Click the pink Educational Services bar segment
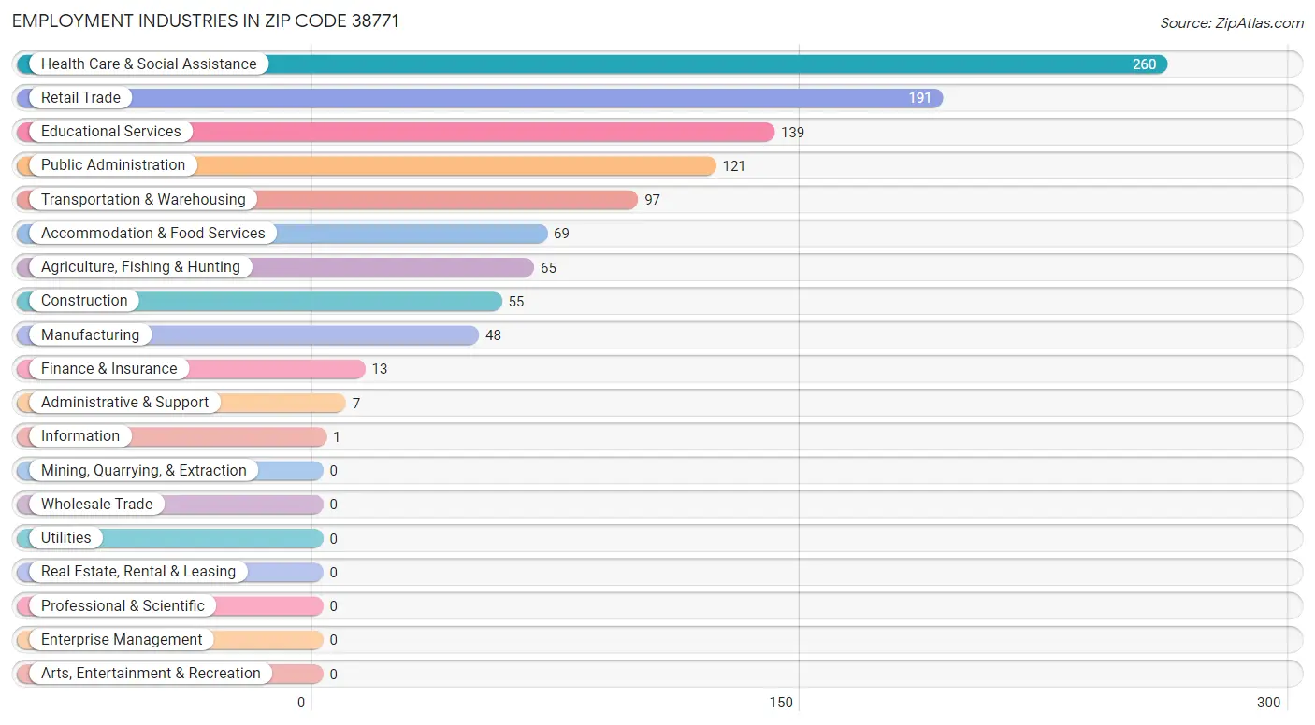The height and width of the screenshot is (725, 1315). (x=396, y=131)
